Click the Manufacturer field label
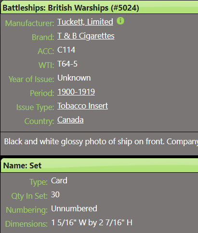This screenshot has height=233, width=198. pos(29,23)
